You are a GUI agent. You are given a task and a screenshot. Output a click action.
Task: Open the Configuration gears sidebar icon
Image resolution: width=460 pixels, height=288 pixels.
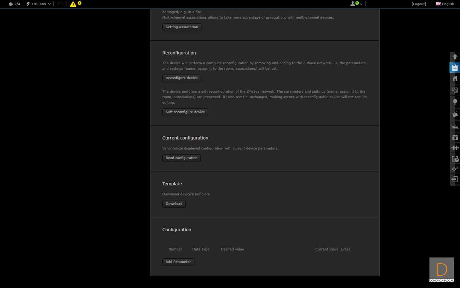tap(455, 169)
